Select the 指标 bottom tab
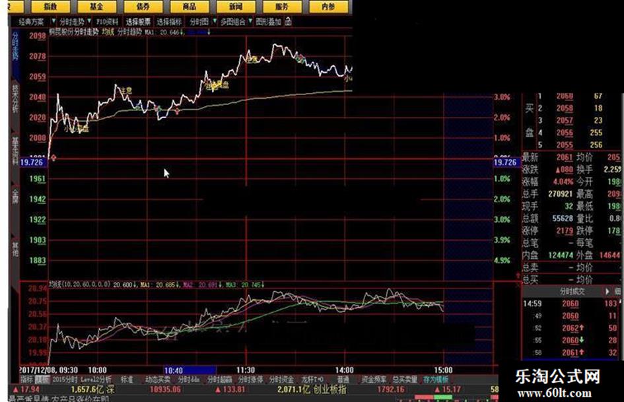This screenshot has height=402, width=624. [x=26, y=380]
